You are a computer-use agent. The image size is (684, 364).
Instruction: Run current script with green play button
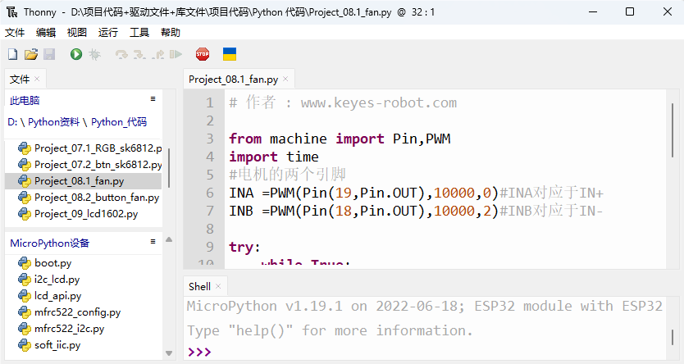click(x=76, y=54)
